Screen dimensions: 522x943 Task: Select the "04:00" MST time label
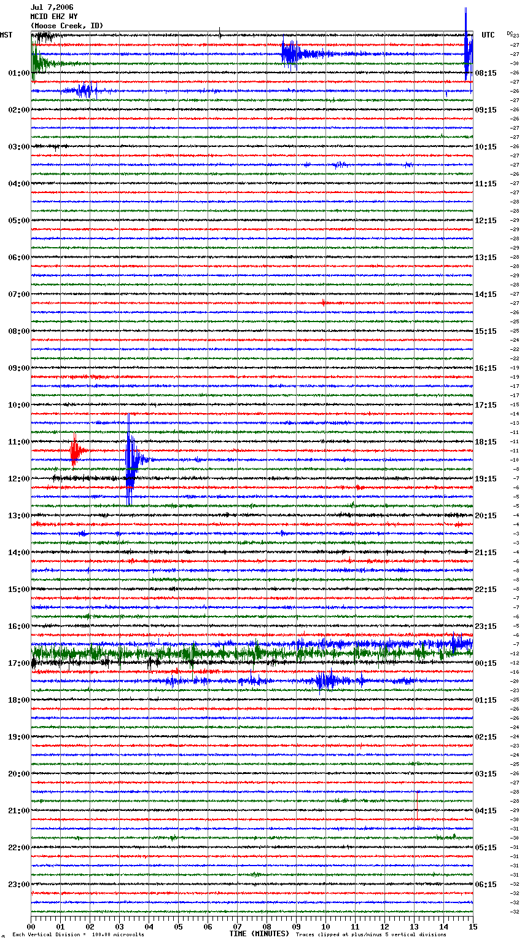coord(19,184)
